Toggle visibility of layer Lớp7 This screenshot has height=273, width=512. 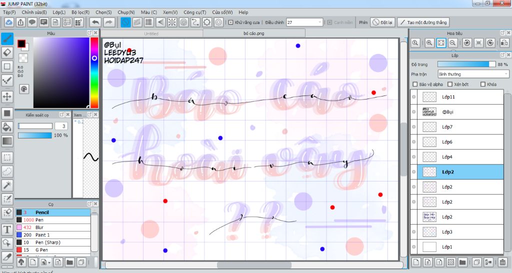[413, 127]
